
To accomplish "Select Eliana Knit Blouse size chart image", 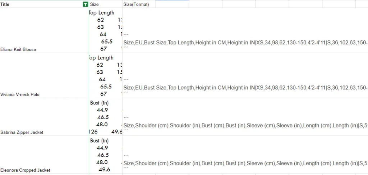I will coord(106,30).
